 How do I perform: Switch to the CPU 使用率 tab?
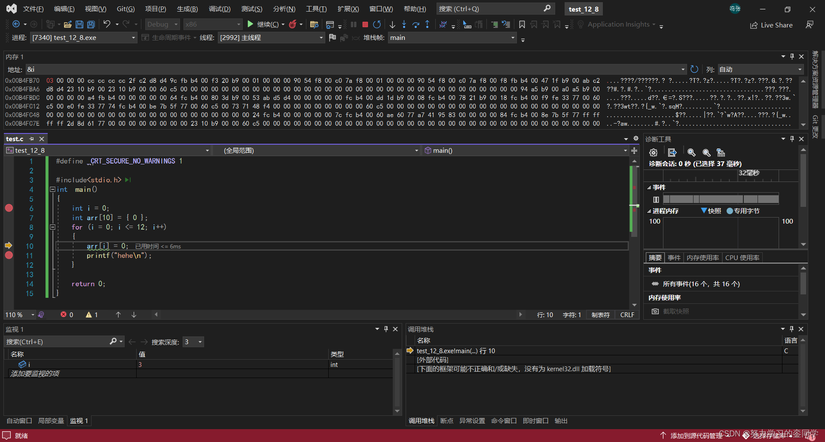tap(742, 257)
